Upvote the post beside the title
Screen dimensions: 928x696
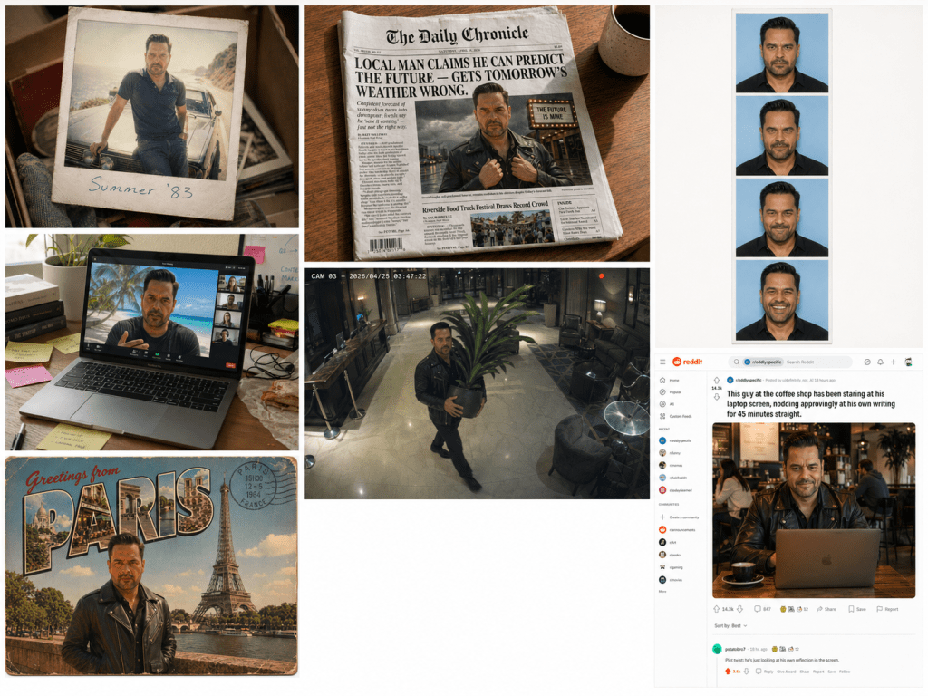717,381
